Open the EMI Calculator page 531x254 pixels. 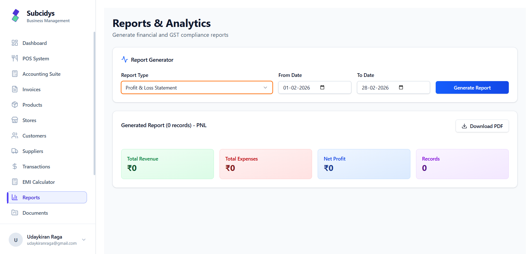point(47,182)
